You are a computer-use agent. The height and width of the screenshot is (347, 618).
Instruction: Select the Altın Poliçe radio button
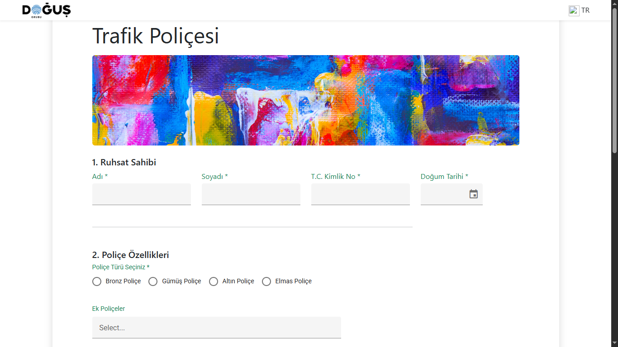[x=214, y=281]
